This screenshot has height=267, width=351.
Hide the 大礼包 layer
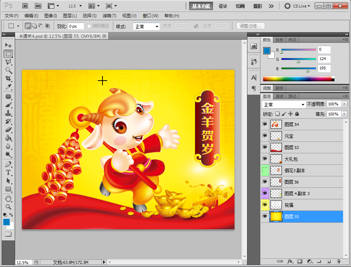coord(265,159)
